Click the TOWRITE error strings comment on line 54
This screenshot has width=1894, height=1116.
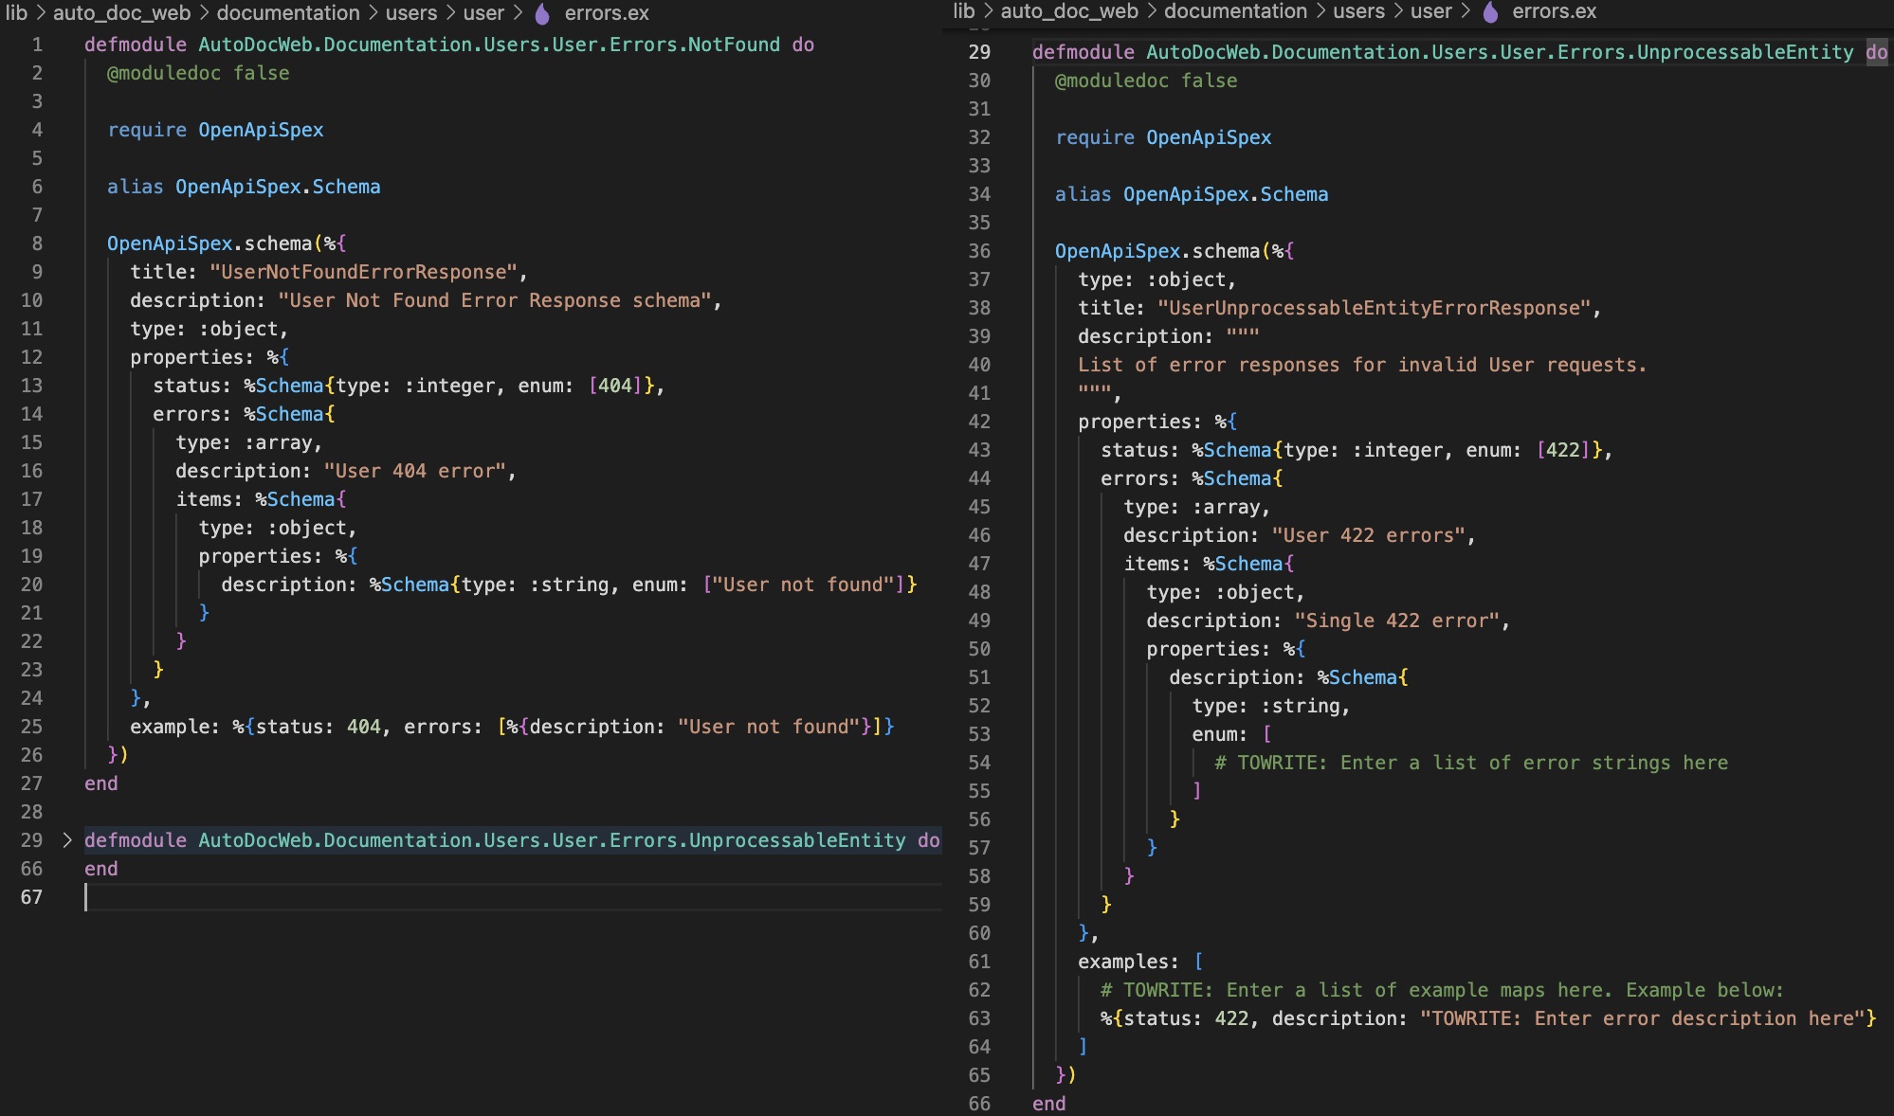1470,763
